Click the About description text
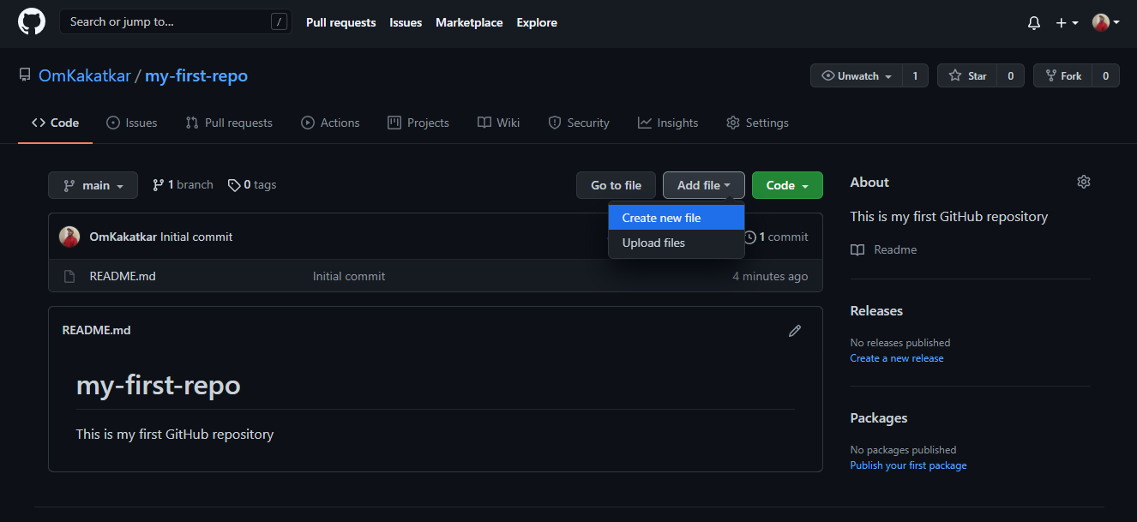Viewport: 1137px width, 522px height. pyautogui.click(x=949, y=216)
